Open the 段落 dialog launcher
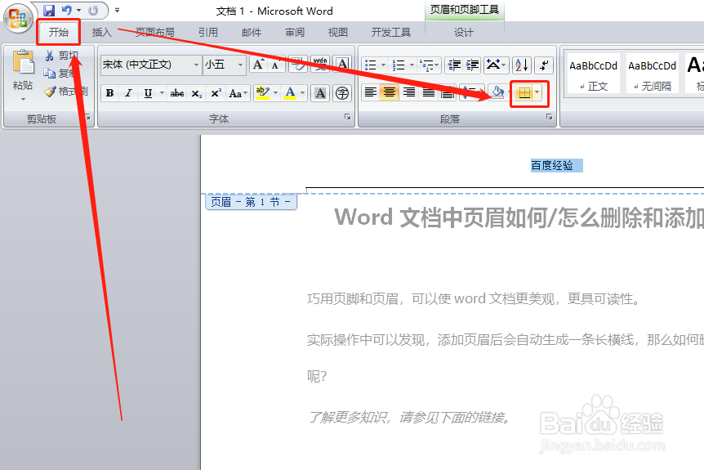The height and width of the screenshot is (470, 704). coord(549,117)
